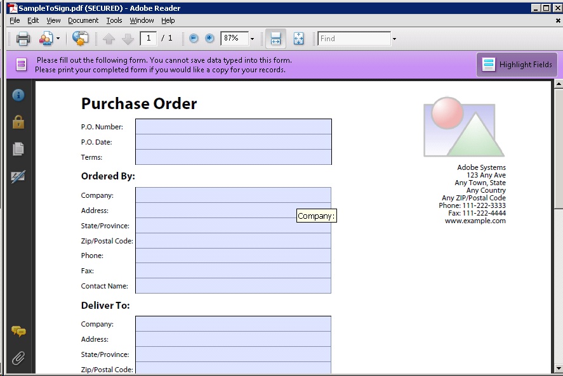The image size is (563, 376).
Task: Click the P.O. Number form field
Action: [233, 127]
